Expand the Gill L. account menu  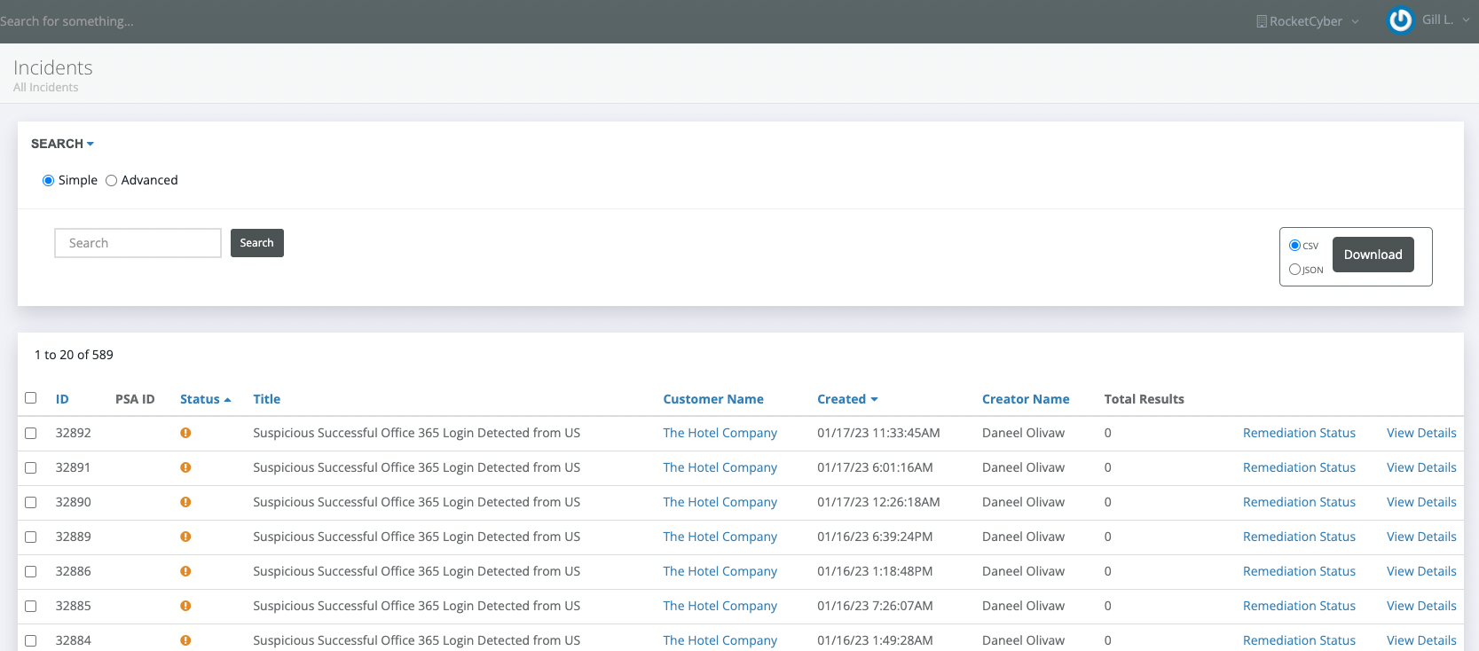[1466, 20]
